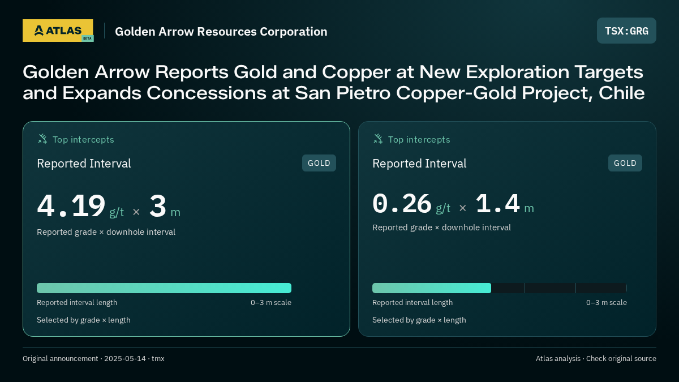Click '0–3 m scale' label under full bar
Image resolution: width=679 pixels, height=382 pixels.
(x=271, y=302)
